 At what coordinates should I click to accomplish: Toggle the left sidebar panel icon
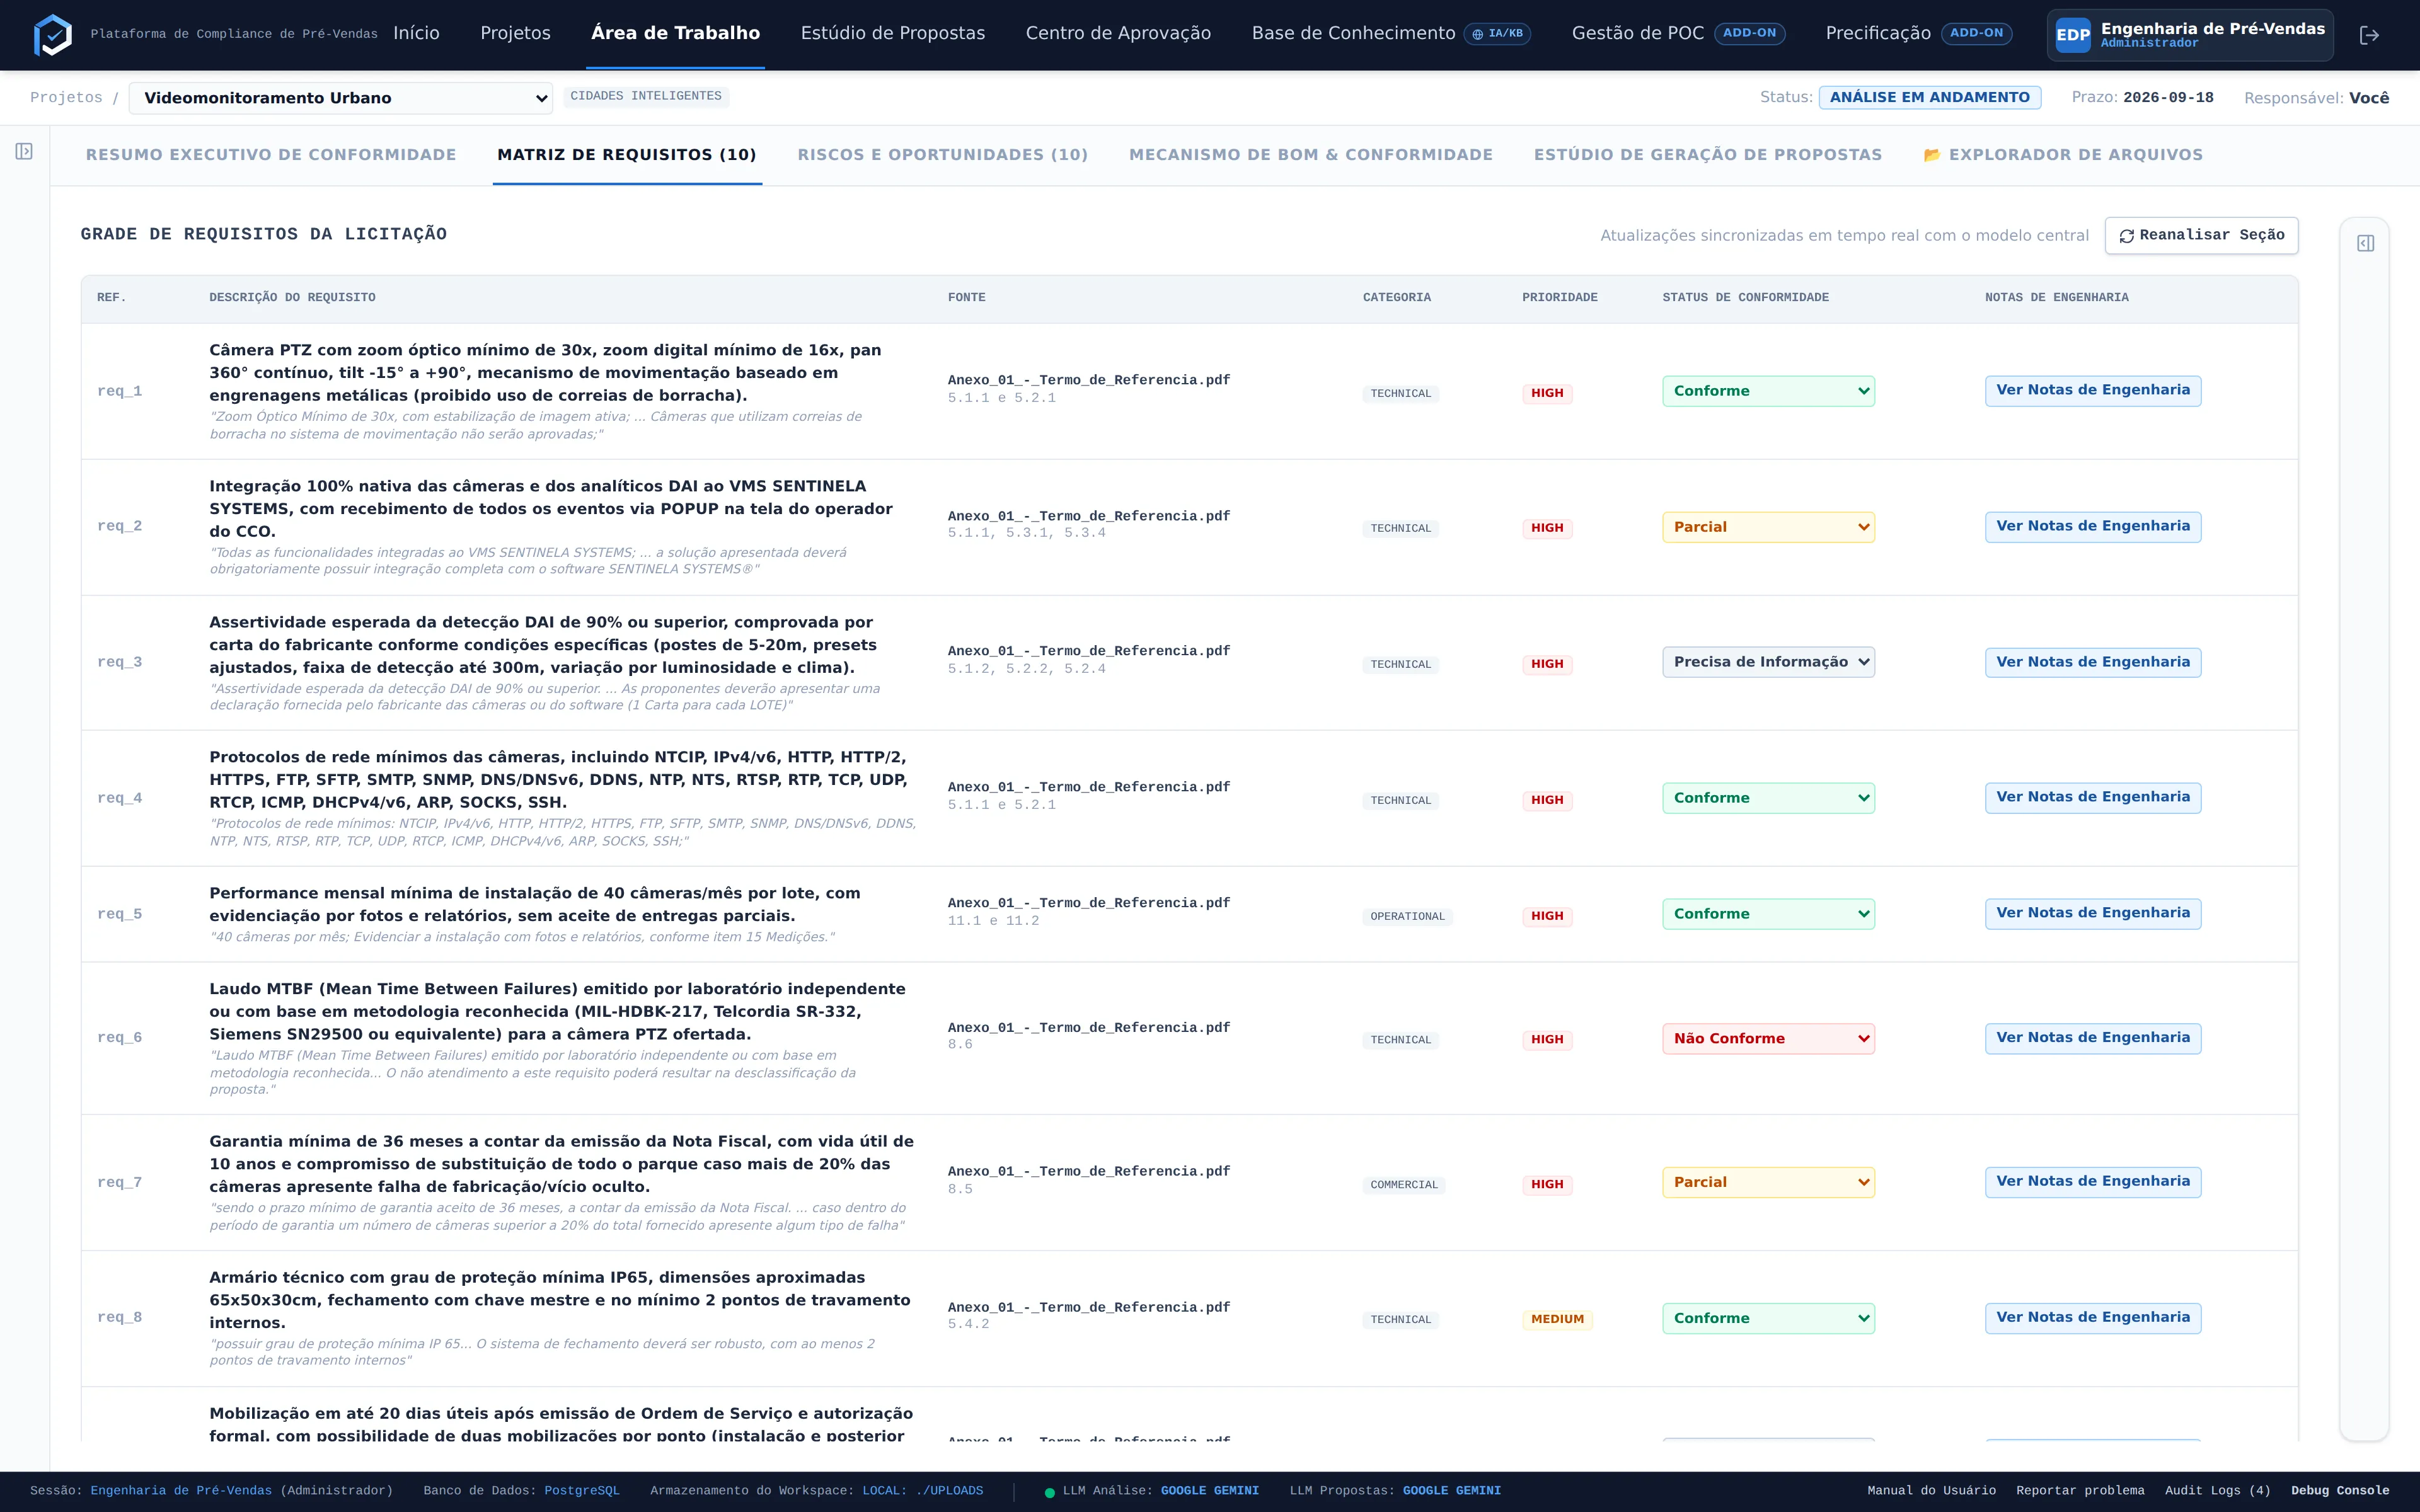click(x=24, y=151)
